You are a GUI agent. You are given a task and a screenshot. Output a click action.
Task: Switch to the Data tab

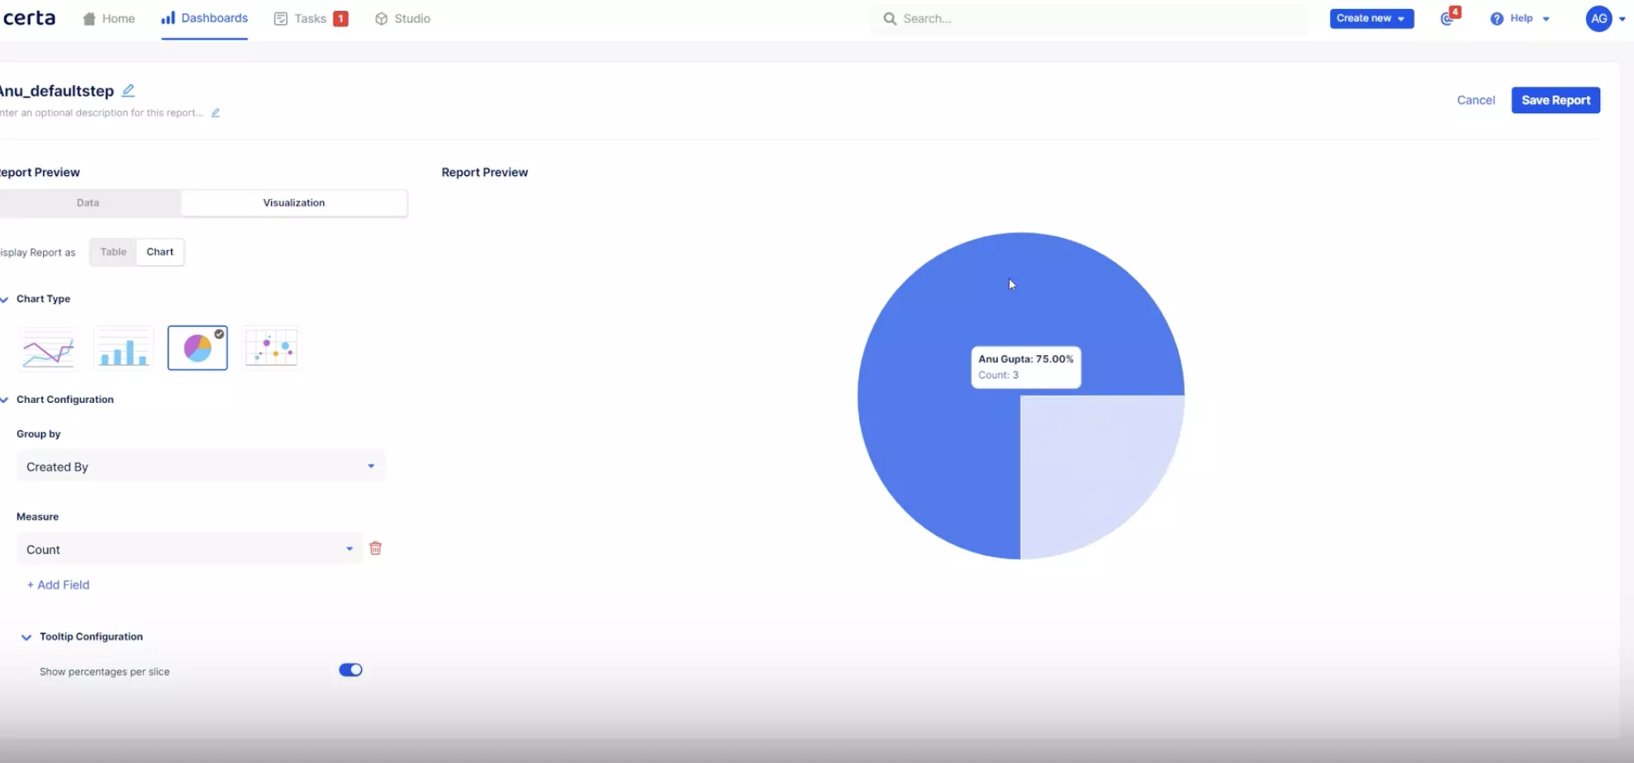click(x=88, y=202)
